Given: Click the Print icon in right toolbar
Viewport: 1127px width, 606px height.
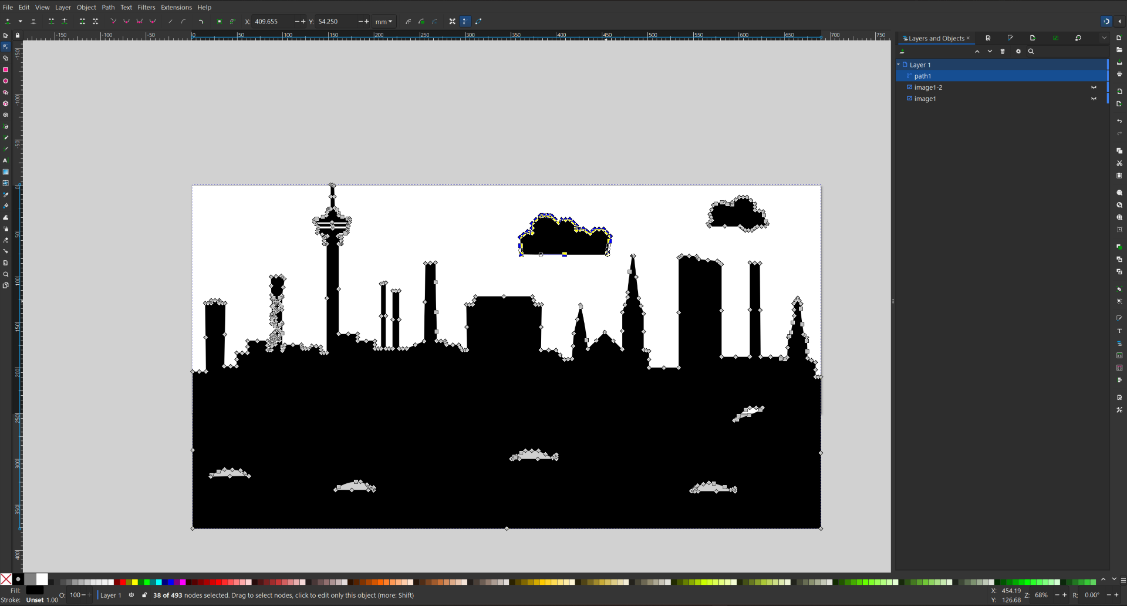Looking at the screenshot, I should (1119, 75).
